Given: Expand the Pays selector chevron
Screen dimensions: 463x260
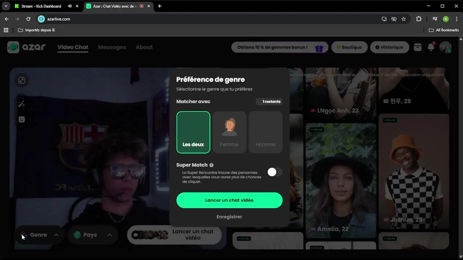Looking at the screenshot, I should pos(110,235).
